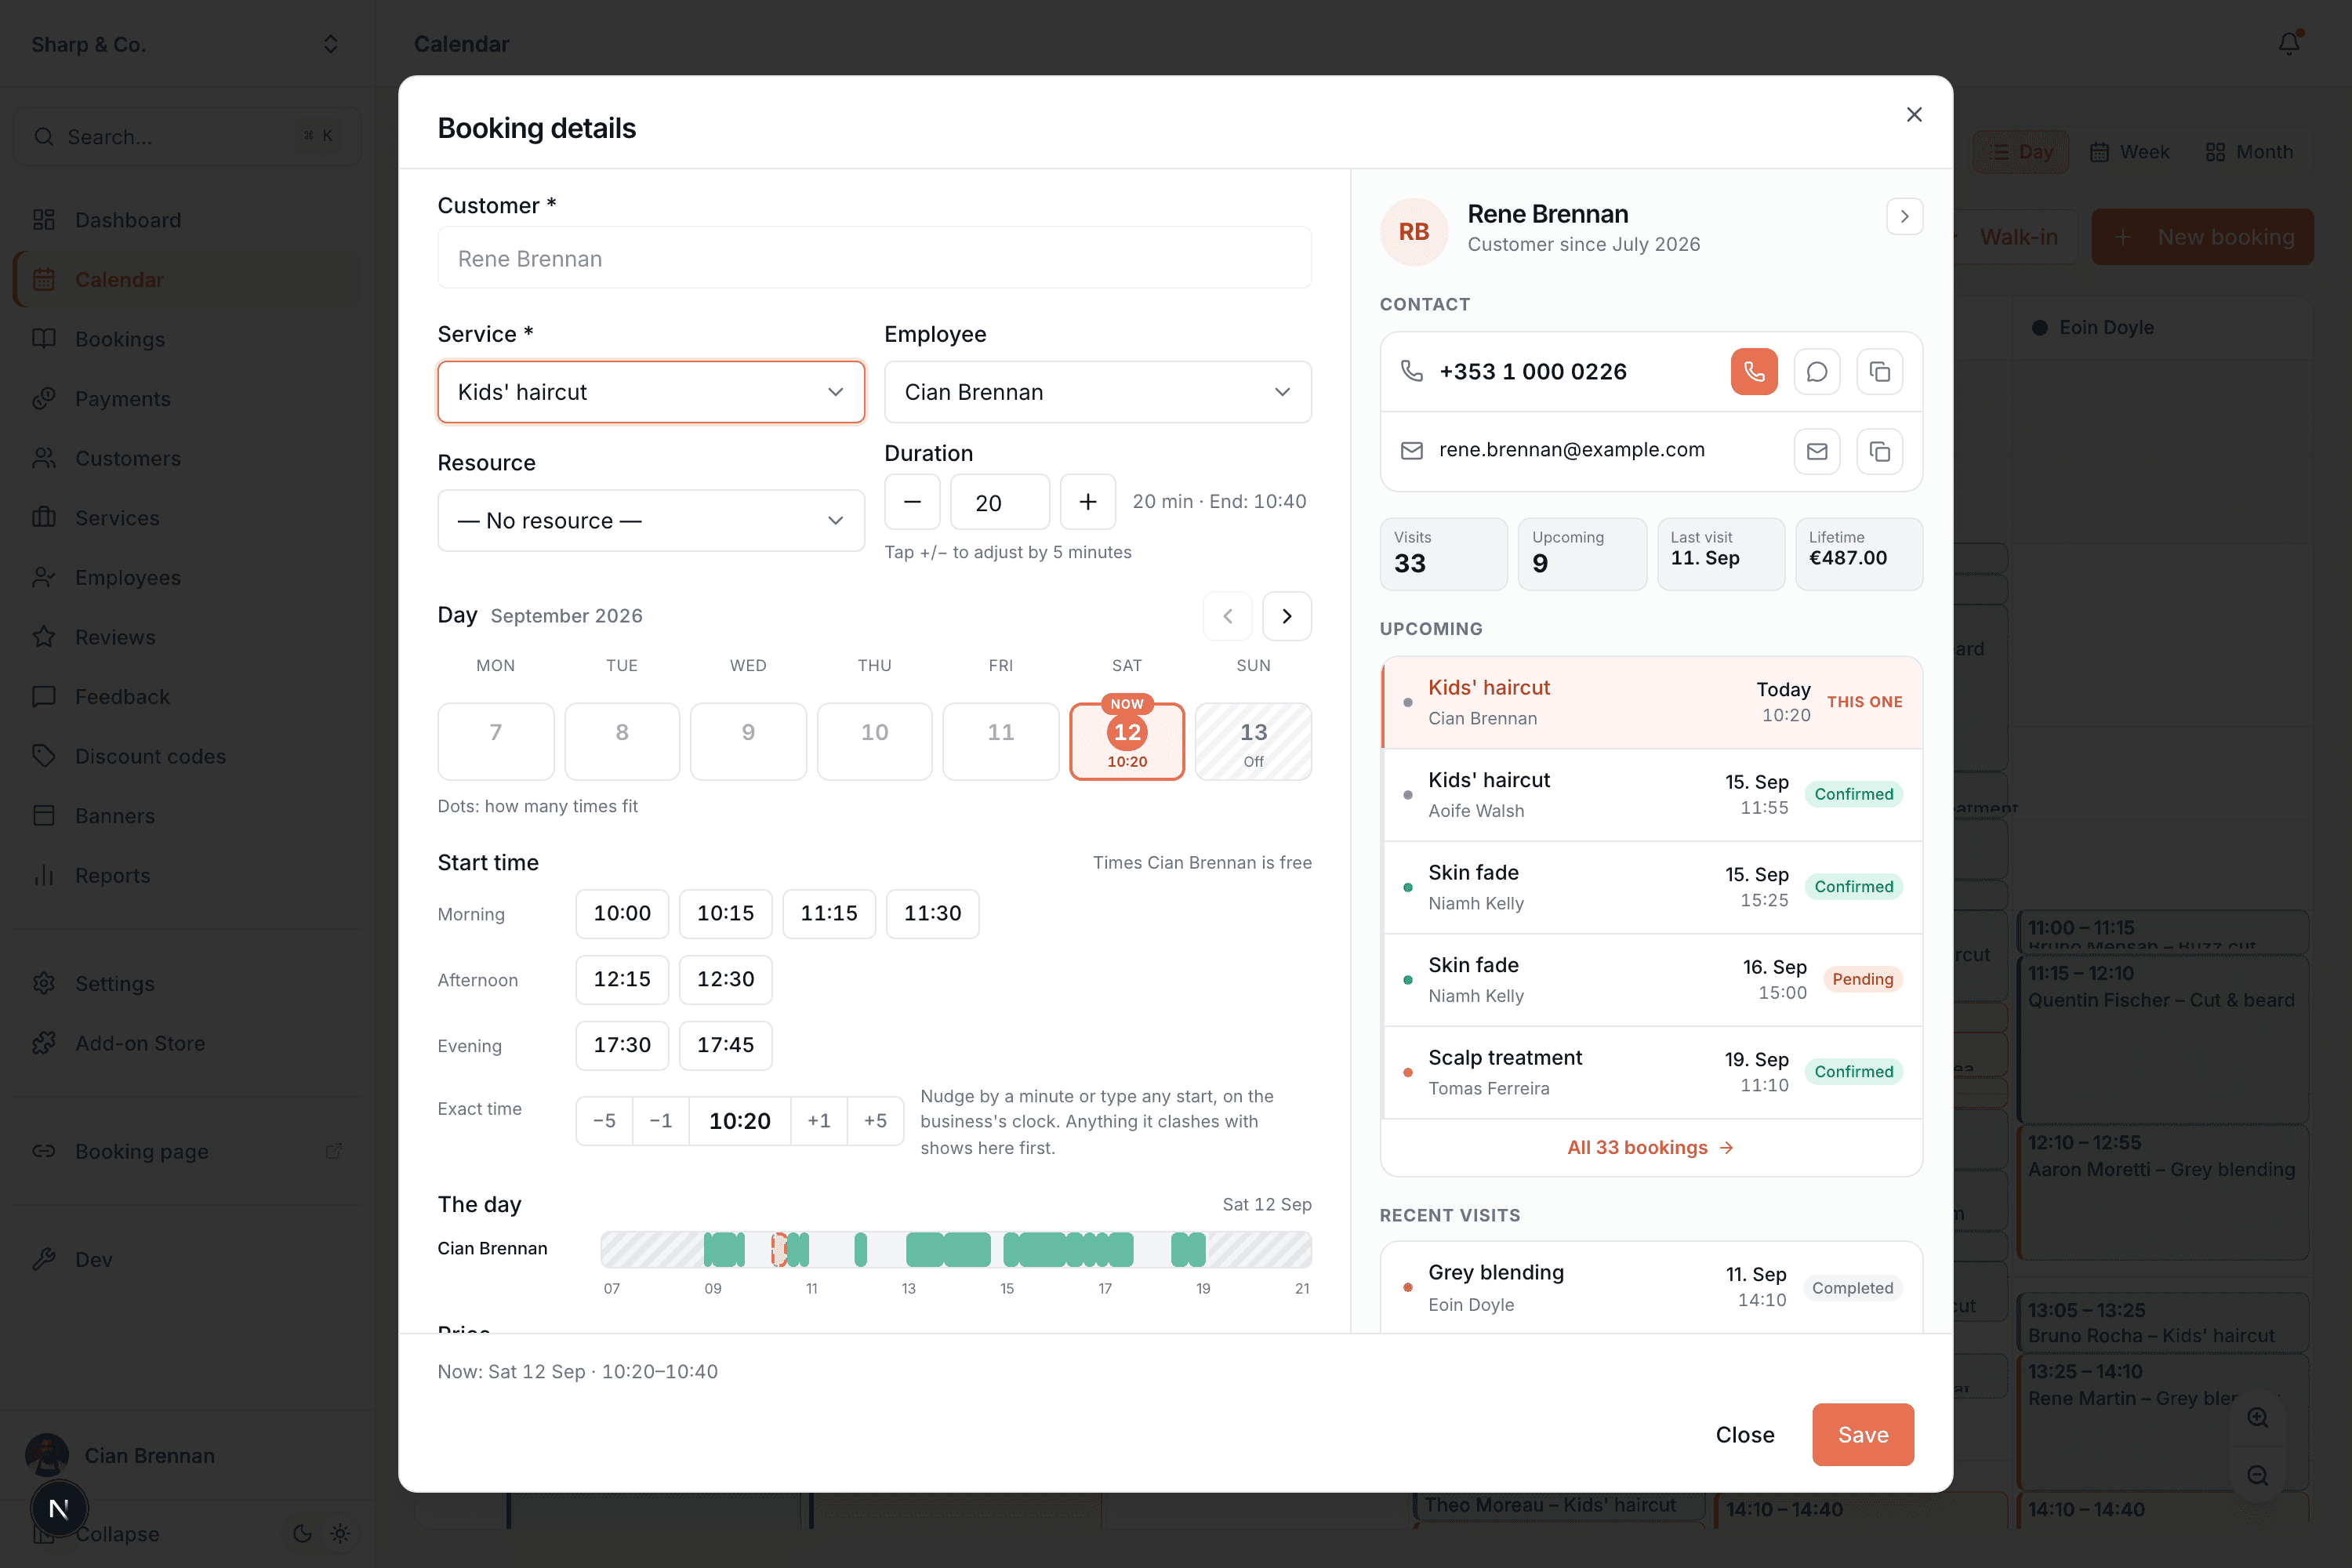The height and width of the screenshot is (1568, 2352).
Task: Copy the email address rene.brennan@example.com
Action: [x=1880, y=451]
